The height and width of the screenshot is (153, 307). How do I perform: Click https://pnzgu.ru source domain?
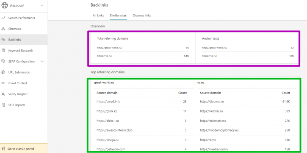click(108, 140)
